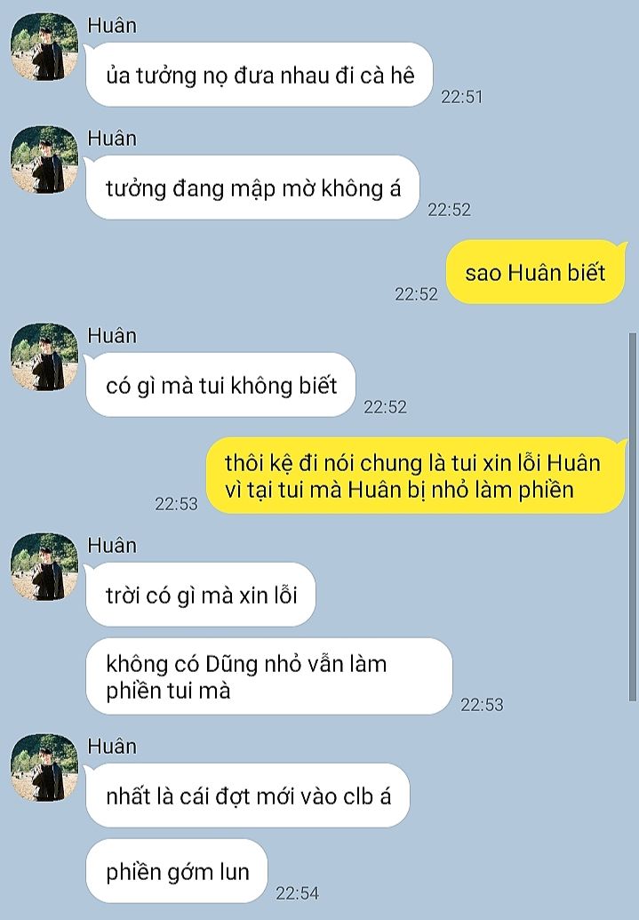Tap the yellow bubble 'sao Huân biết'
639x920 pixels.
tap(536, 272)
